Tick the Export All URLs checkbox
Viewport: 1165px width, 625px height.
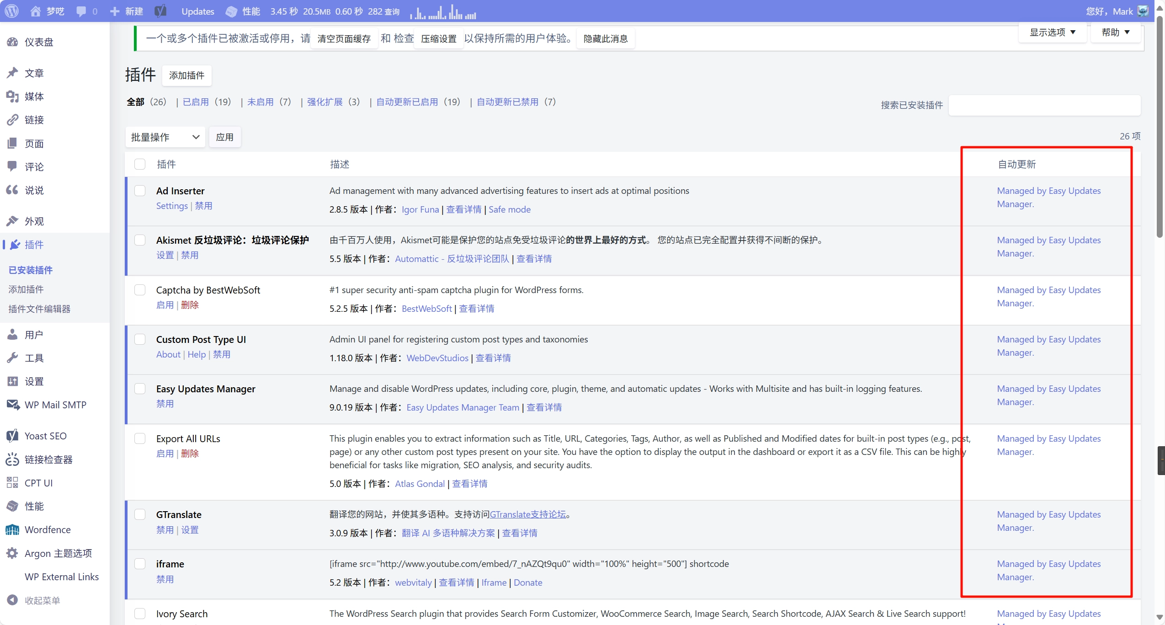click(x=140, y=438)
